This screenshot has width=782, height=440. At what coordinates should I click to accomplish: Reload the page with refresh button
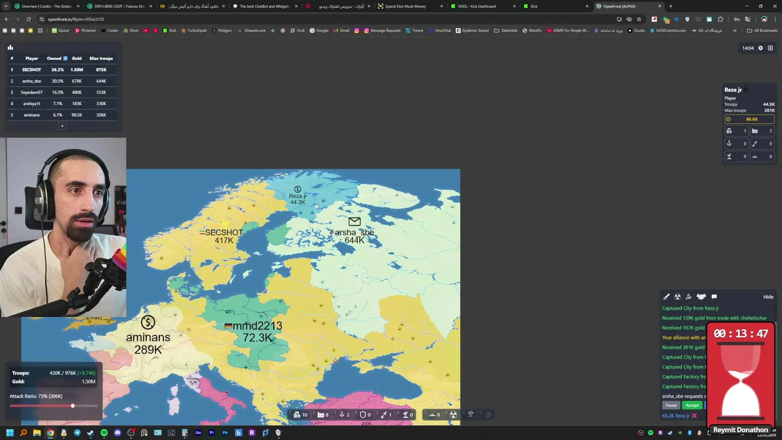pos(28,19)
